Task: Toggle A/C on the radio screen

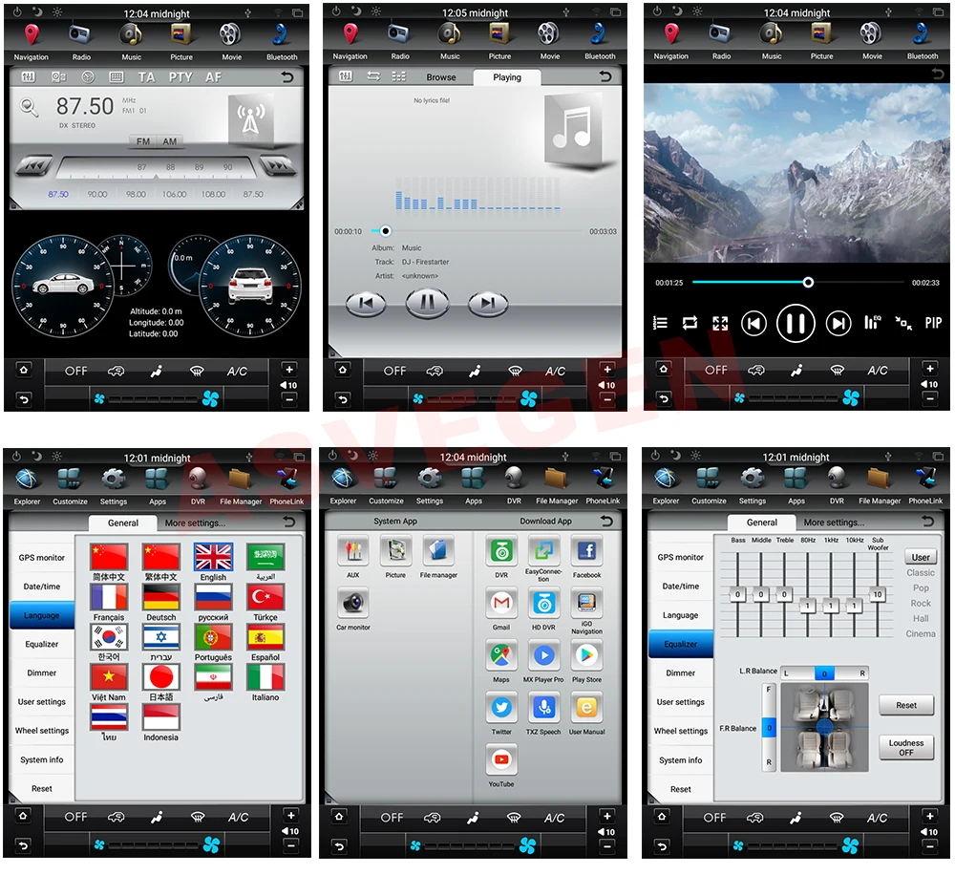Action: tap(237, 371)
